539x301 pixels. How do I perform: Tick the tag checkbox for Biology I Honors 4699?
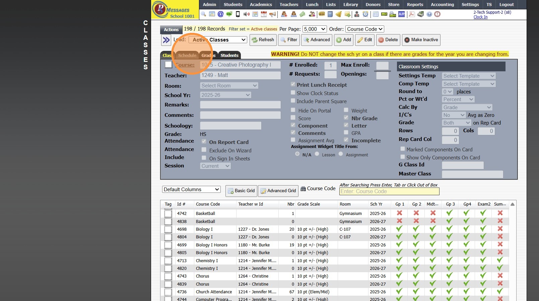168,245
